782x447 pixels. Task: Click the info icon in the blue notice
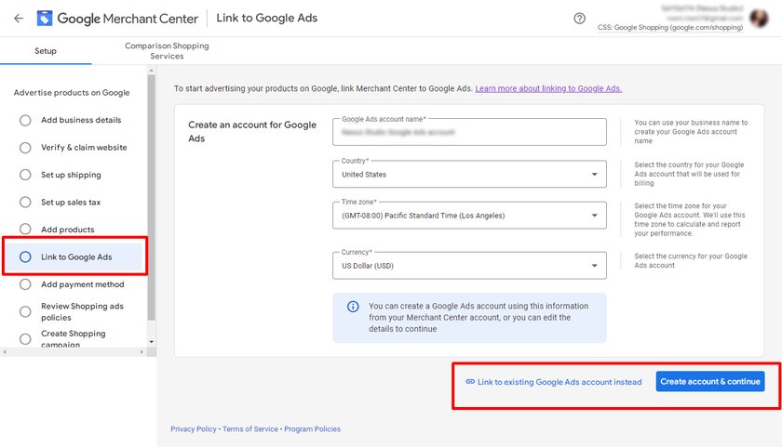click(x=353, y=307)
